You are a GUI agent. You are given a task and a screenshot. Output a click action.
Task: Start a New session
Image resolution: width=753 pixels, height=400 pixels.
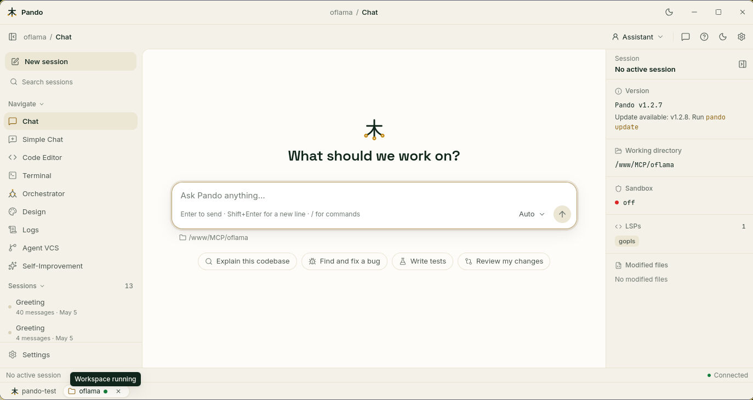71,61
